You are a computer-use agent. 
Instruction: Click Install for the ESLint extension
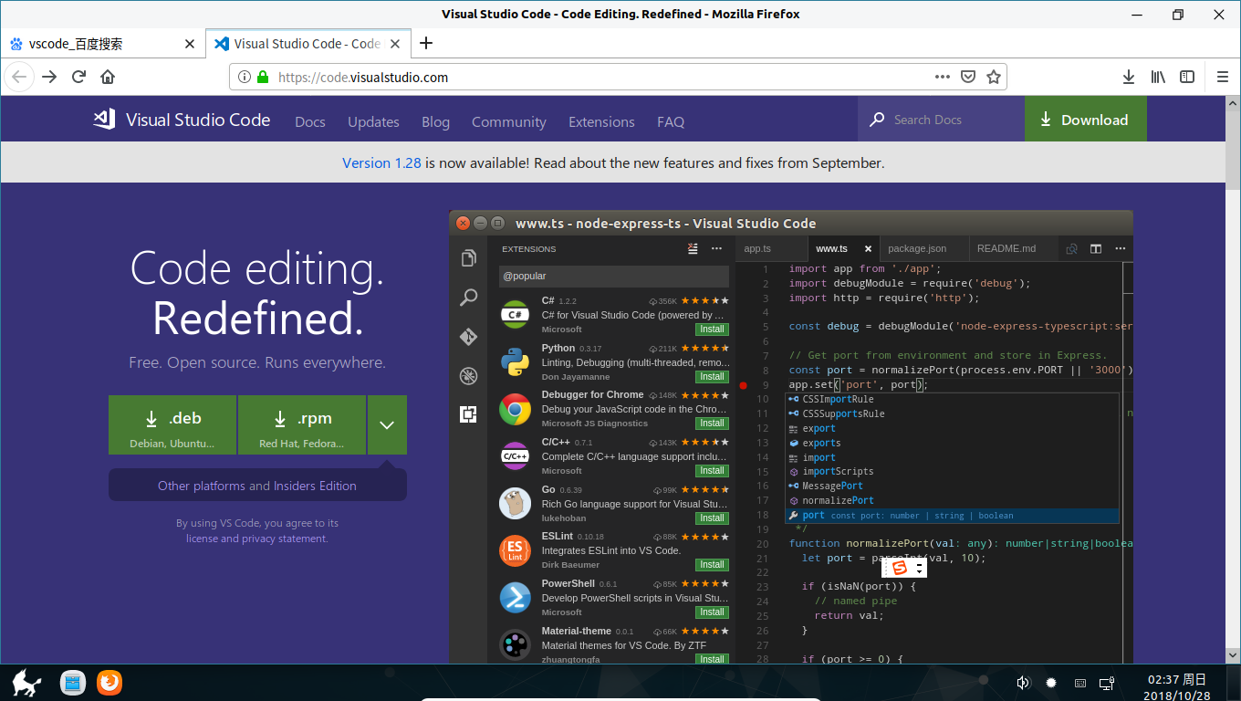[x=712, y=565]
